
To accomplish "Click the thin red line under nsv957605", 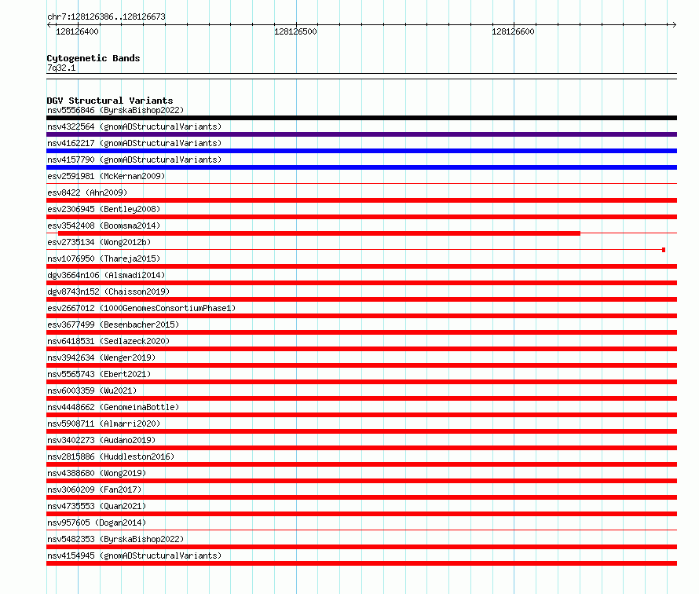I will (x=361, y=530).
